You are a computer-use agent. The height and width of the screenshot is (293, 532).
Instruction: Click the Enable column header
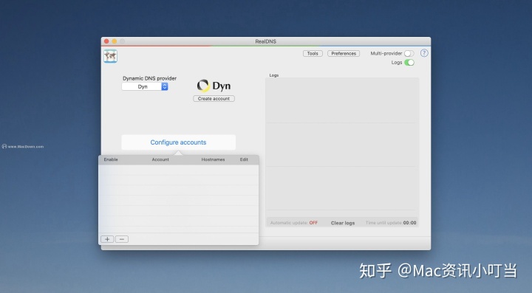pos(111,159)
